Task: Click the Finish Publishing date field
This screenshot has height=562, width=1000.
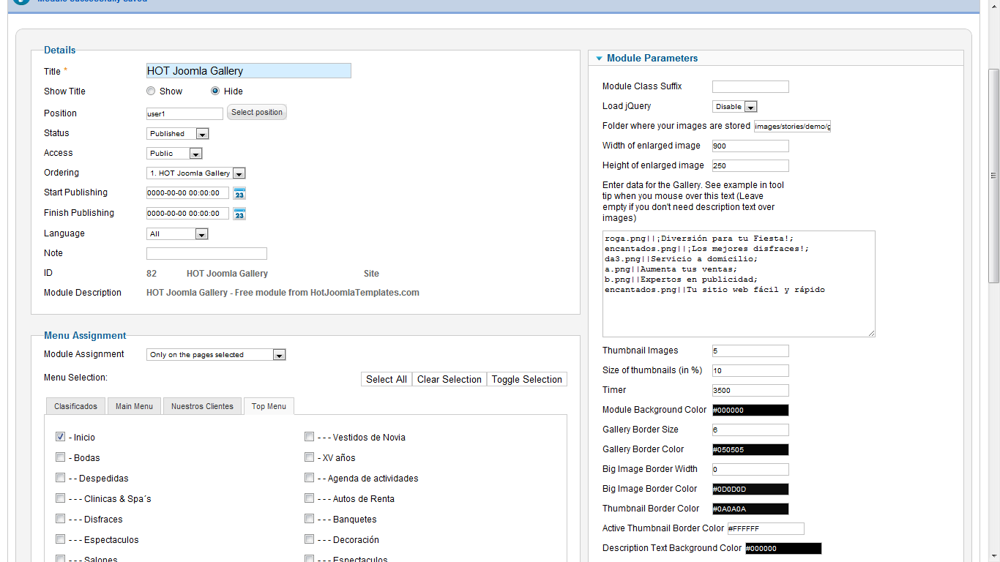Action: click(x=187, y=214)
